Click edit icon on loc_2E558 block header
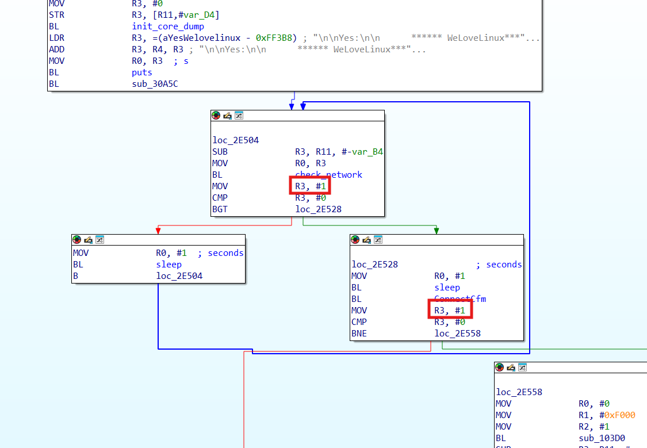 coord(511,367)
